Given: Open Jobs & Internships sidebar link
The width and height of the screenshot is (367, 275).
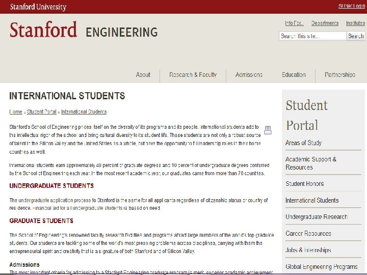Looking at the screenshot, I should [308, 250].
